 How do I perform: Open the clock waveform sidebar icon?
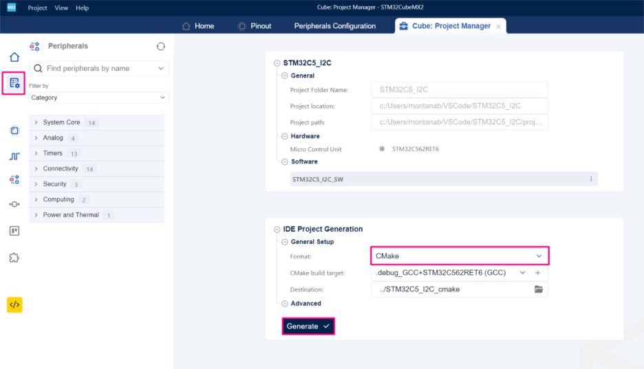click(14, 156)
